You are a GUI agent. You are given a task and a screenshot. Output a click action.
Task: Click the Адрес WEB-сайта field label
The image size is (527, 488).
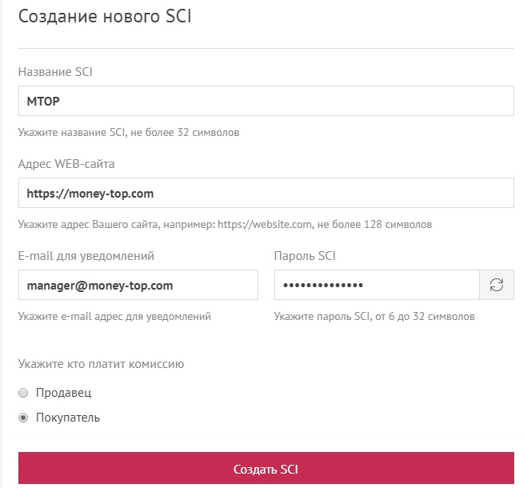click(x=66, y=164)
